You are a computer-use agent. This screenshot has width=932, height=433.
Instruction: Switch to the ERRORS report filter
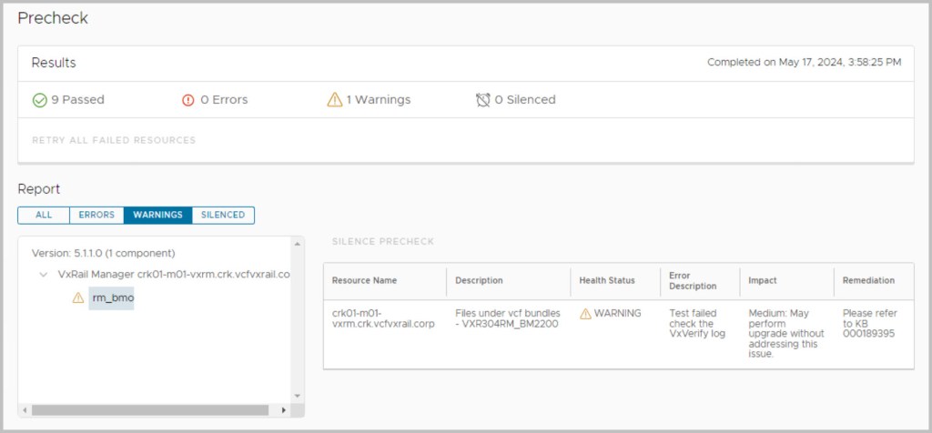coord(96,216)
